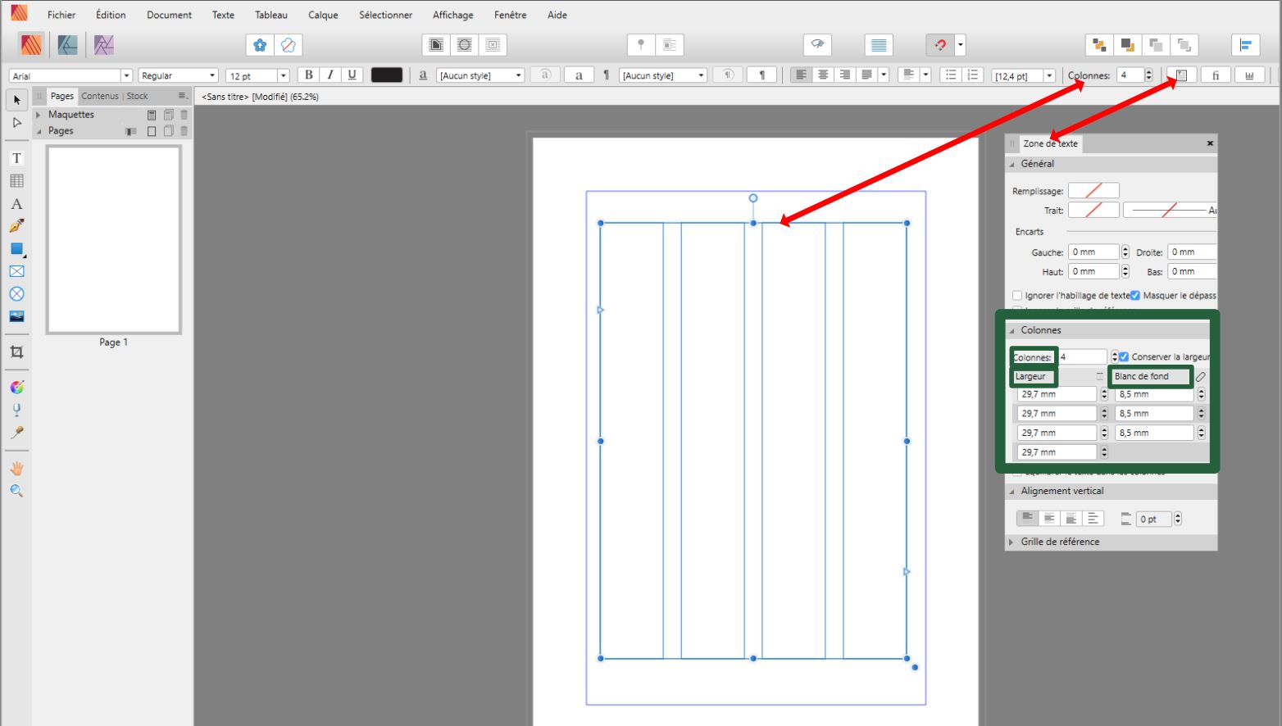Switch to the Stock tab
This screenshot has width=1282, height=726.
point(137,96)
